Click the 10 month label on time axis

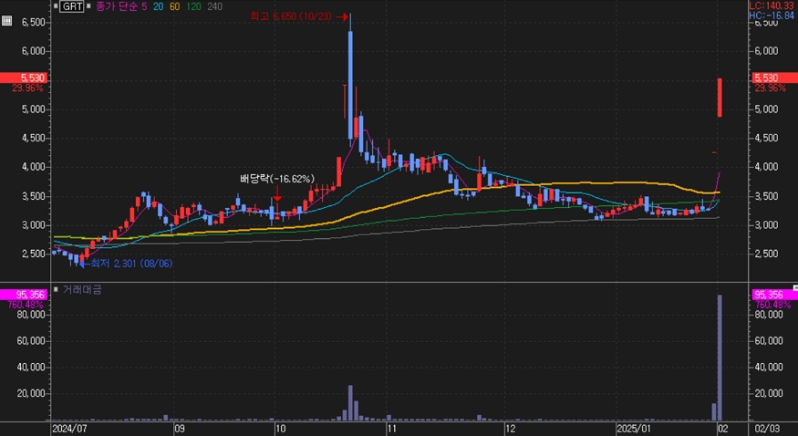[280, 429]
